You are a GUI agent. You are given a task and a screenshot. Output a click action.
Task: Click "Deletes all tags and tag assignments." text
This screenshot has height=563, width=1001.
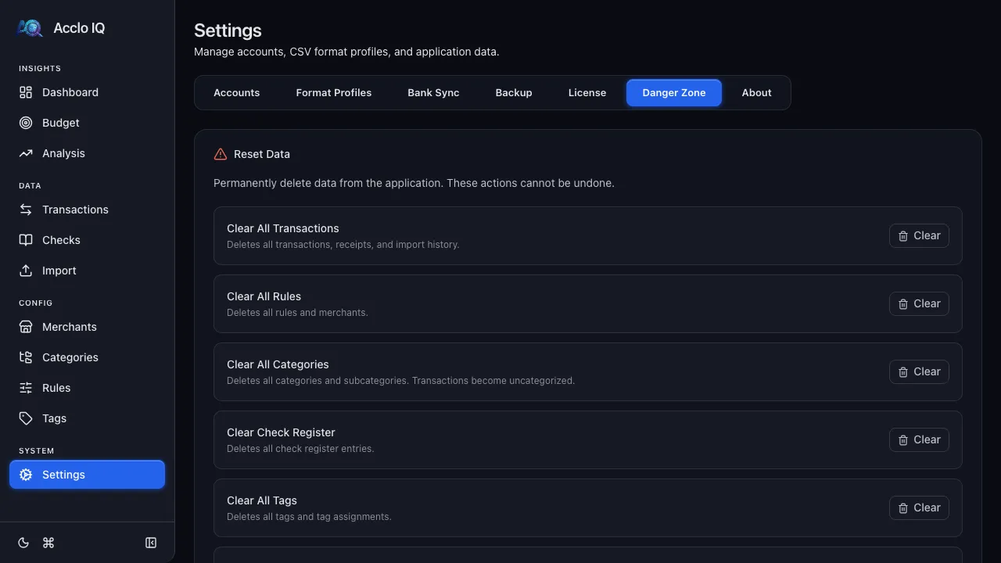[309, 517]
